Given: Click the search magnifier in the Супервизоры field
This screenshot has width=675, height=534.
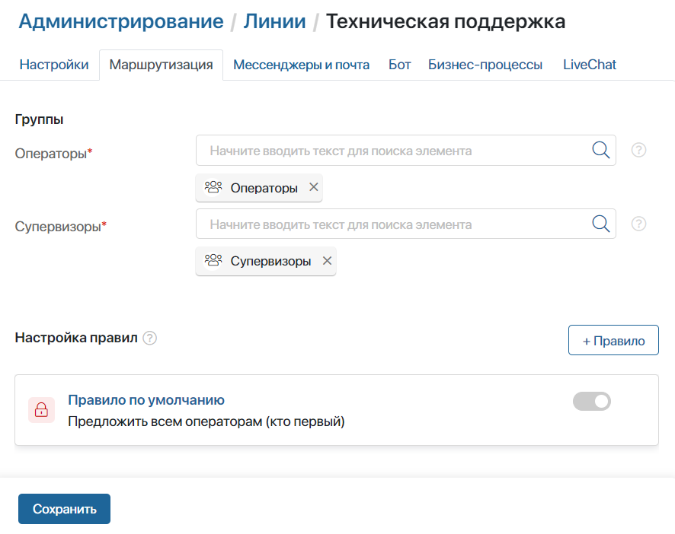Looking at the screenshot, I should 600,224.
